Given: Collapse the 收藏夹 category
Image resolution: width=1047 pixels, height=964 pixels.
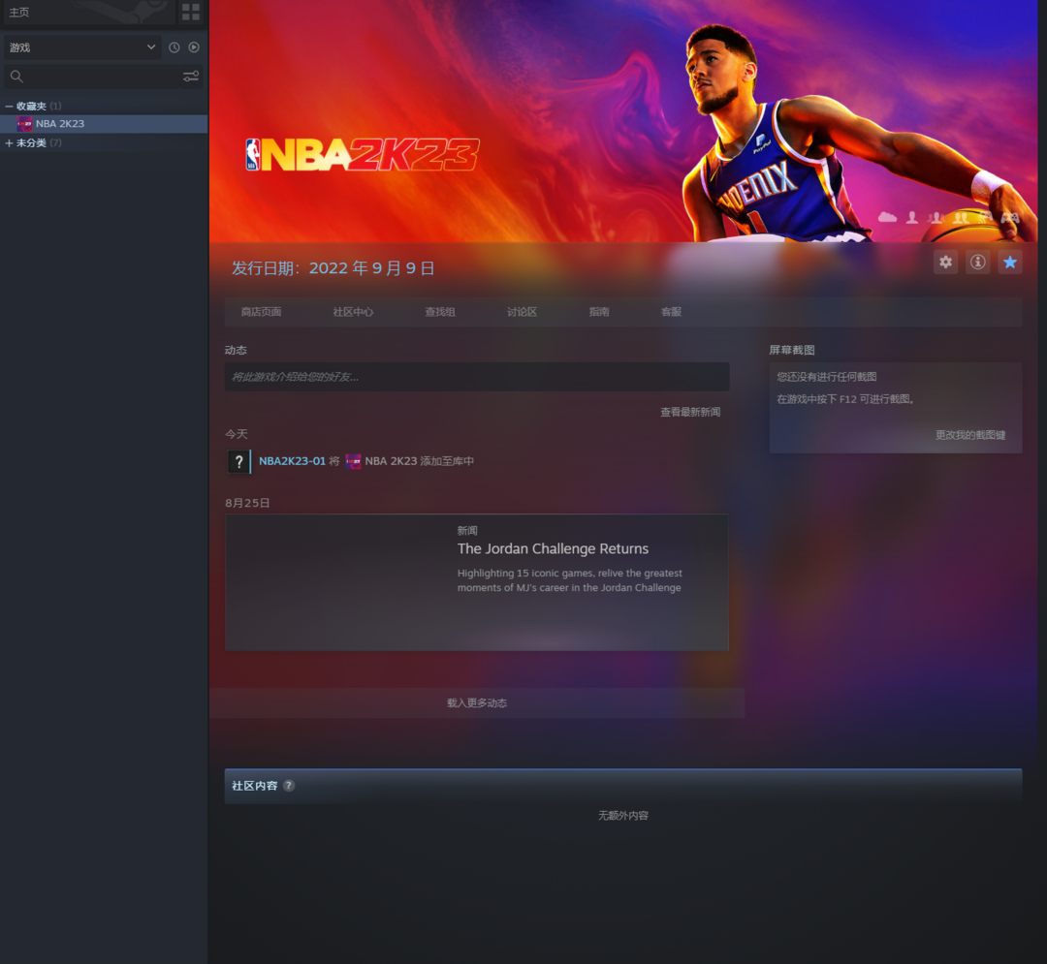Looking at the screenshot, I should [10, 106].
